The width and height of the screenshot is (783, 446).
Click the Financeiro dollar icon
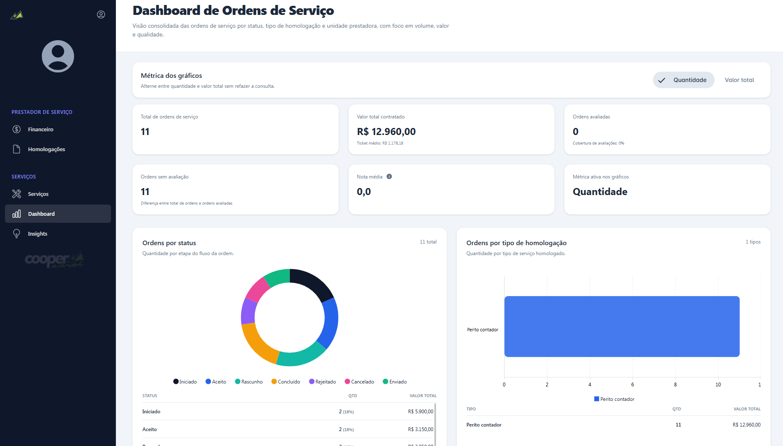tap(17, 129)
